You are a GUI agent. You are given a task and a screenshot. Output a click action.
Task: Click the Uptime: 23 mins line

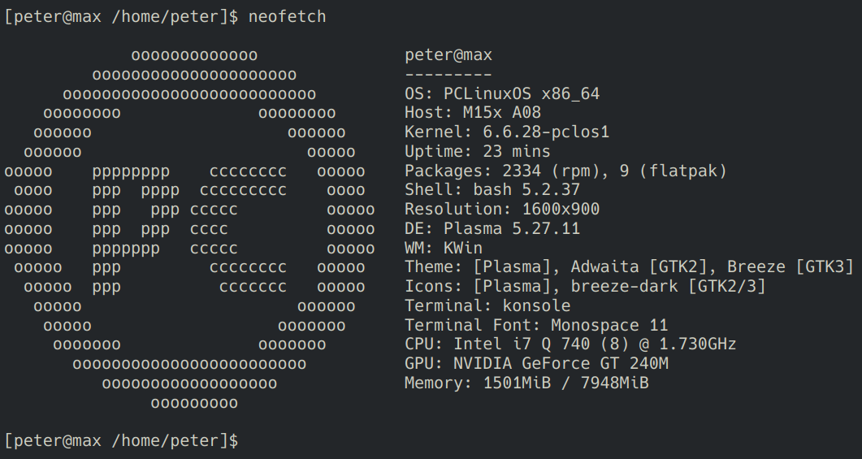pos(477,151)
